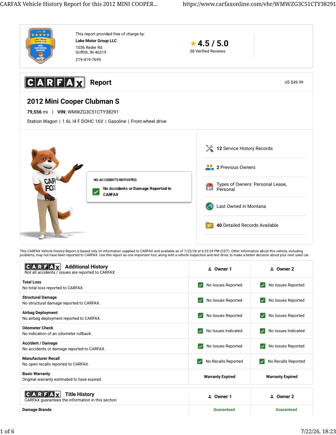Click Owner 2 Accident / Damage checkmark

tap(263, 346)
